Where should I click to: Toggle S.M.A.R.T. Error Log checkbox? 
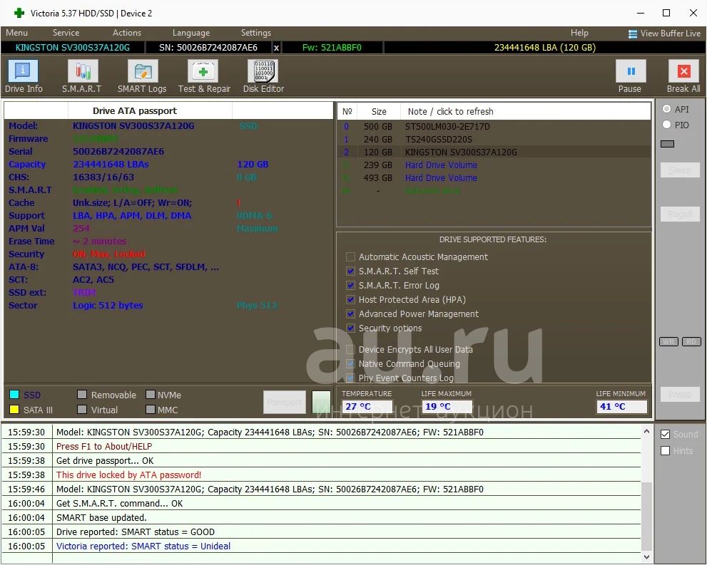[x=350, y=286]
